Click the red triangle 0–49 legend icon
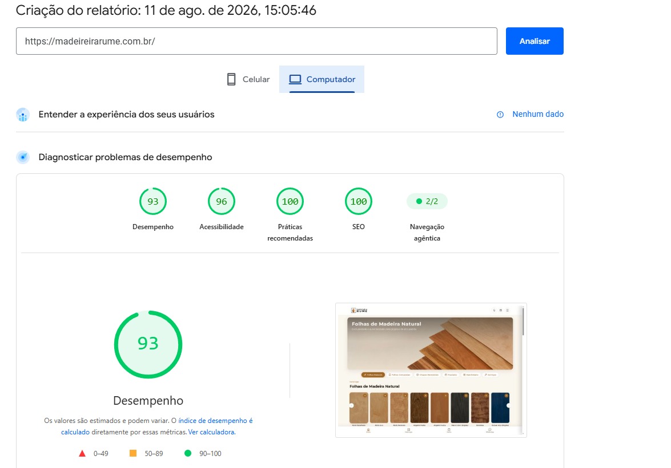This screenshot has height=468, width=671. pyautogui.click(x=82, y=454)
